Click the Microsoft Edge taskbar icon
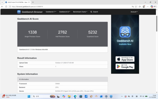The width and height of the screenshot is (158, 99). pos(75,96)
